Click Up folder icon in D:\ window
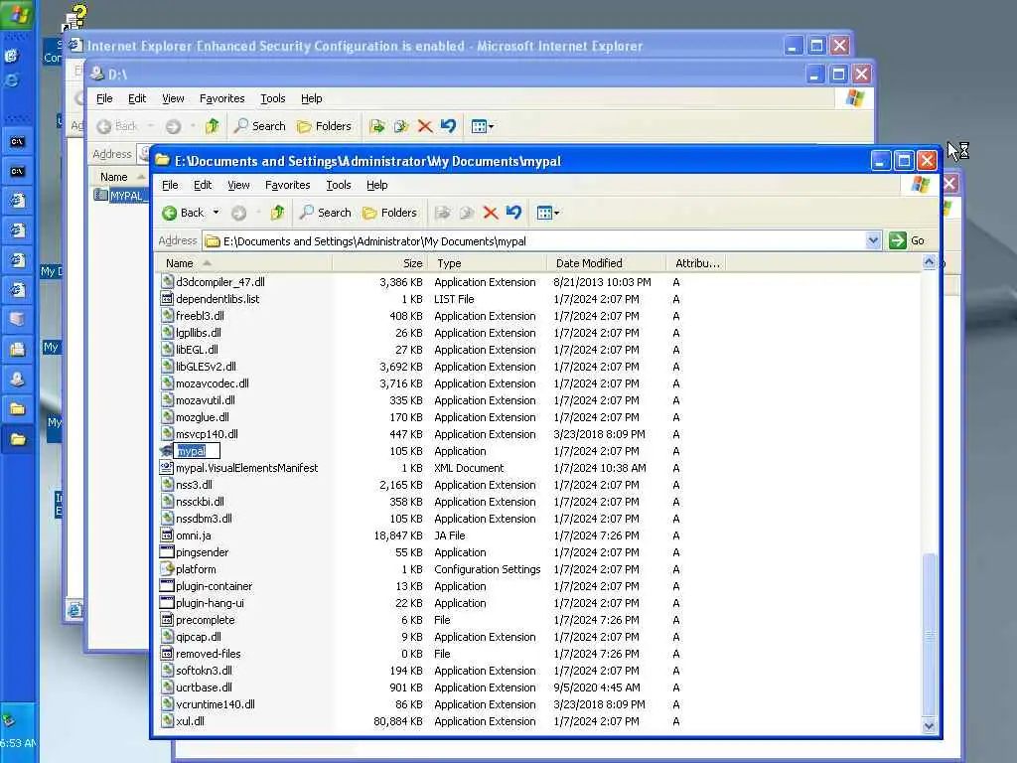This screenshot has height=763, width=1017. coord(212,126)
